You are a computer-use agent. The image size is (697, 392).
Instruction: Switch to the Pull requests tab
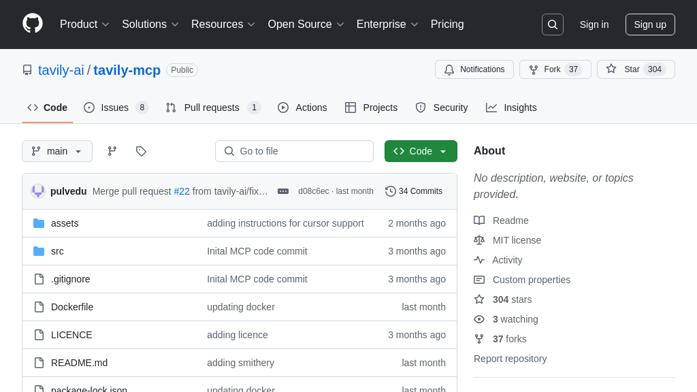tap(212, 108)
